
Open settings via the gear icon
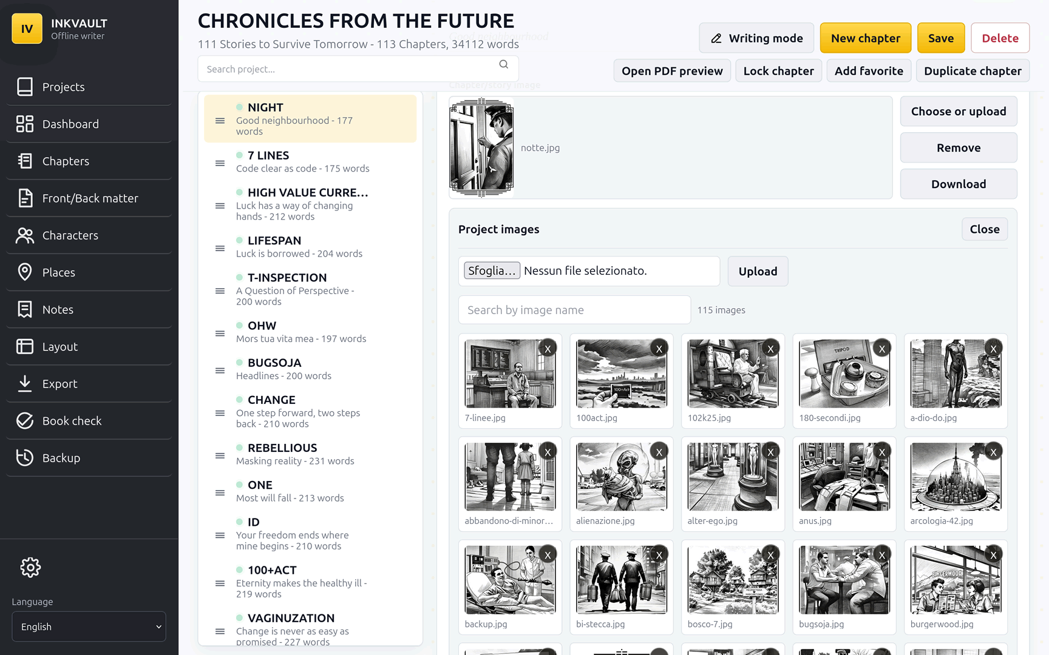[30, 567]
